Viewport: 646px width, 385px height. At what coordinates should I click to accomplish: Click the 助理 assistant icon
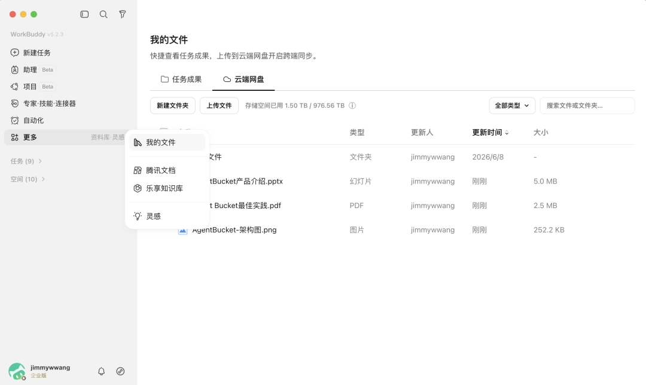click(15, 69)
